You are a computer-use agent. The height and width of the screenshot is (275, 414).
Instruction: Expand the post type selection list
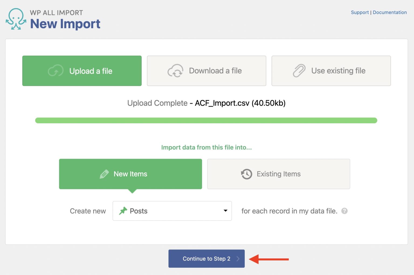172,211
